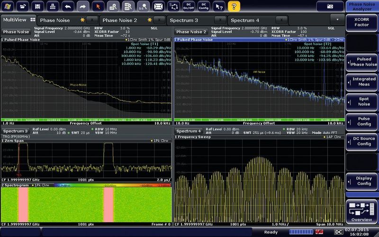Screen dimensions: 379x237
Task: Toggle DC On/Off in the toolbar
Action: click(189, 6)
